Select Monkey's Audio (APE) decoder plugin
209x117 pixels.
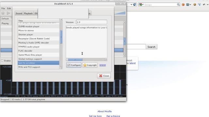(39, 43)
